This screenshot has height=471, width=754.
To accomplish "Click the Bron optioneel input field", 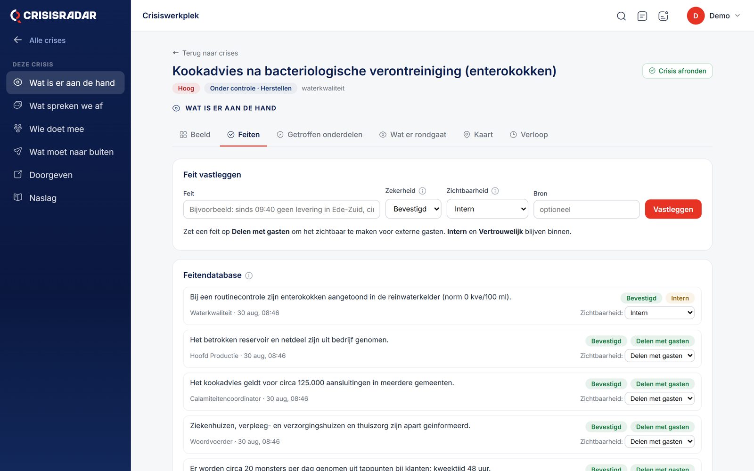I will (586, 210).
